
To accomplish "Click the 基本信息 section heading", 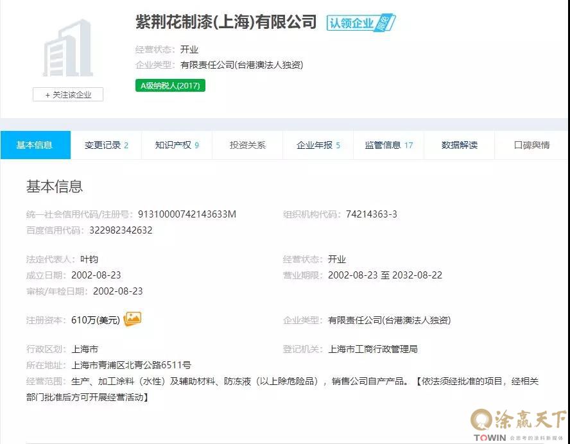I will click(x=55, y=187).
